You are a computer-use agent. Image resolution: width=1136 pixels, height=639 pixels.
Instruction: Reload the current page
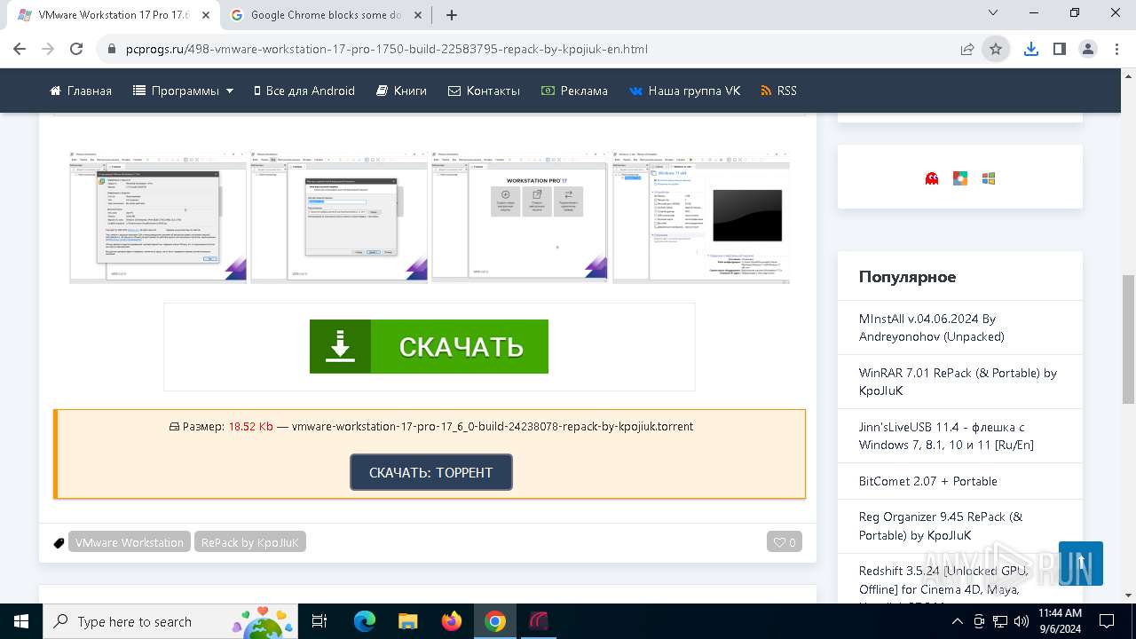pos(76,49)
